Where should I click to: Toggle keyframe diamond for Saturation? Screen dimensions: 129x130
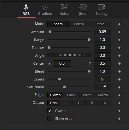point(119,87)
